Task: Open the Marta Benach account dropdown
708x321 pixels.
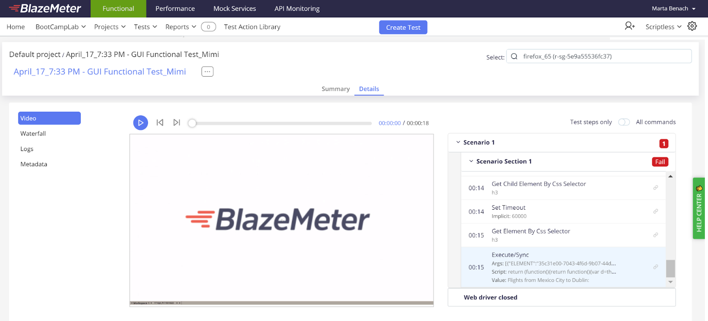Action: (673, 8)
